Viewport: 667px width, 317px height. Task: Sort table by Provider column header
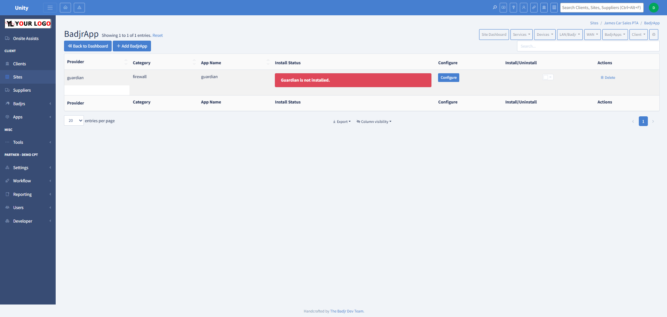coord(97,62)
